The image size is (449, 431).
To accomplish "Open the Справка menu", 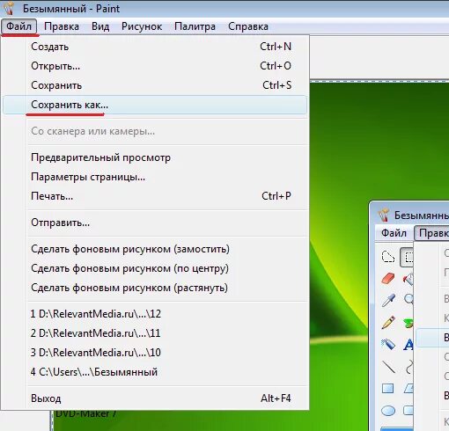I will click(x=248, y=26).
